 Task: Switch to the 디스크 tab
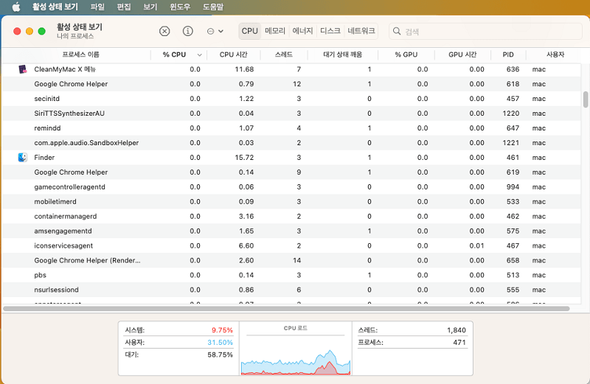click(330, 31)
